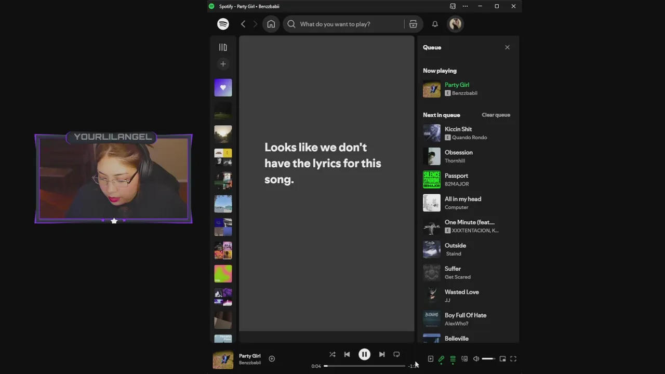Open Liked Songs in the sidebar
This screenshot has height=374, width=665.
(223, 88)
